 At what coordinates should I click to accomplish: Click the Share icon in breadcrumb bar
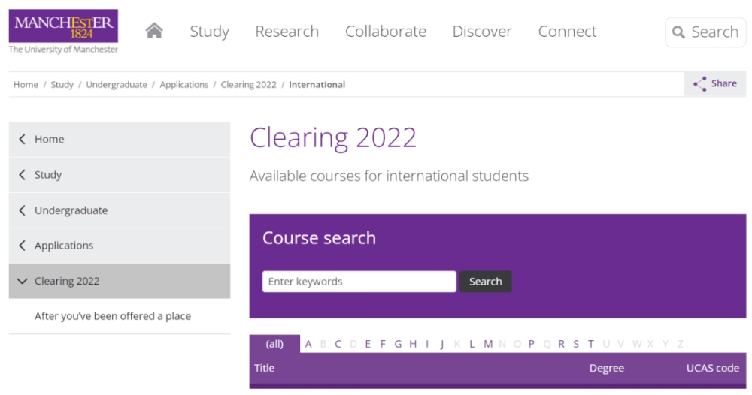pyautogui.click(x=699, y=84)
